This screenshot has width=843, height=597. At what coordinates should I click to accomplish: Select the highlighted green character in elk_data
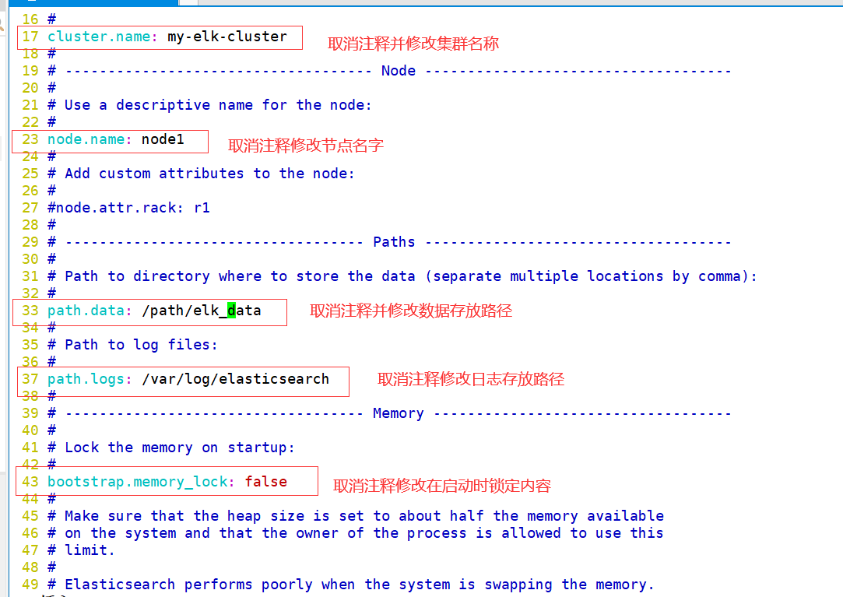(230, 310)
